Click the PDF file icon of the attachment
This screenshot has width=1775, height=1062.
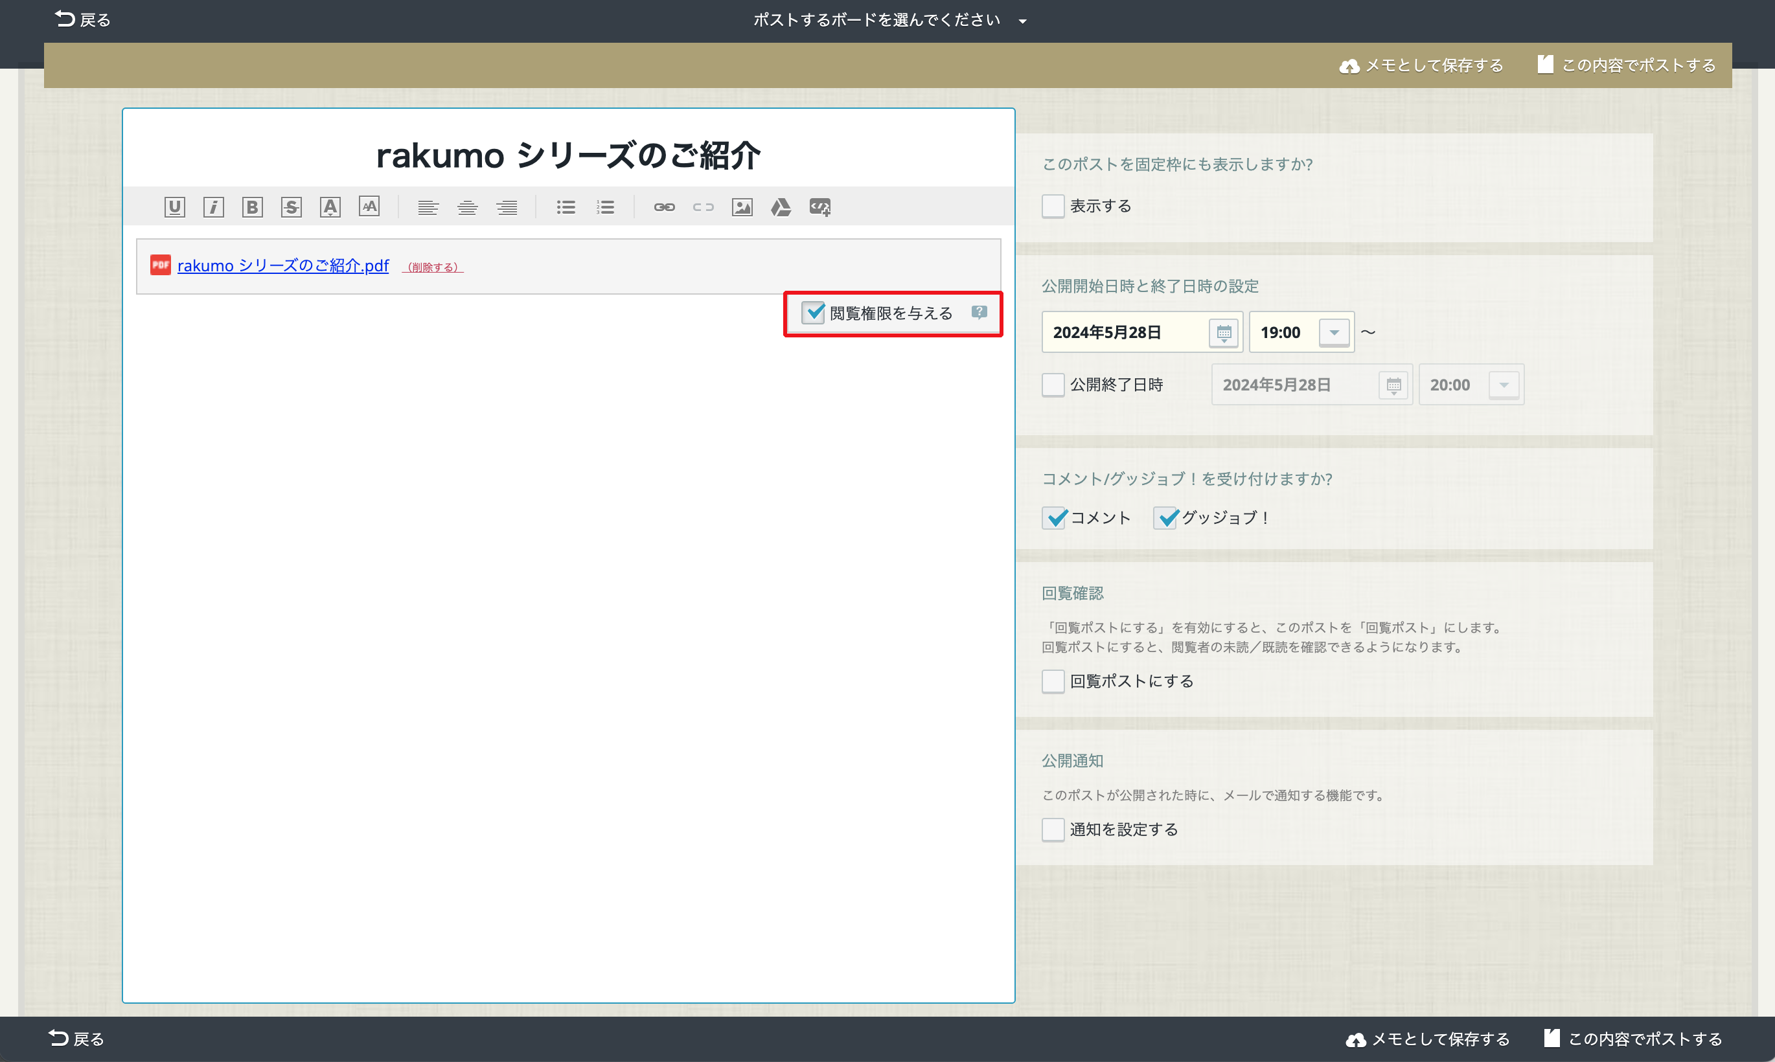pyautogui.click(x=160, y=265)
